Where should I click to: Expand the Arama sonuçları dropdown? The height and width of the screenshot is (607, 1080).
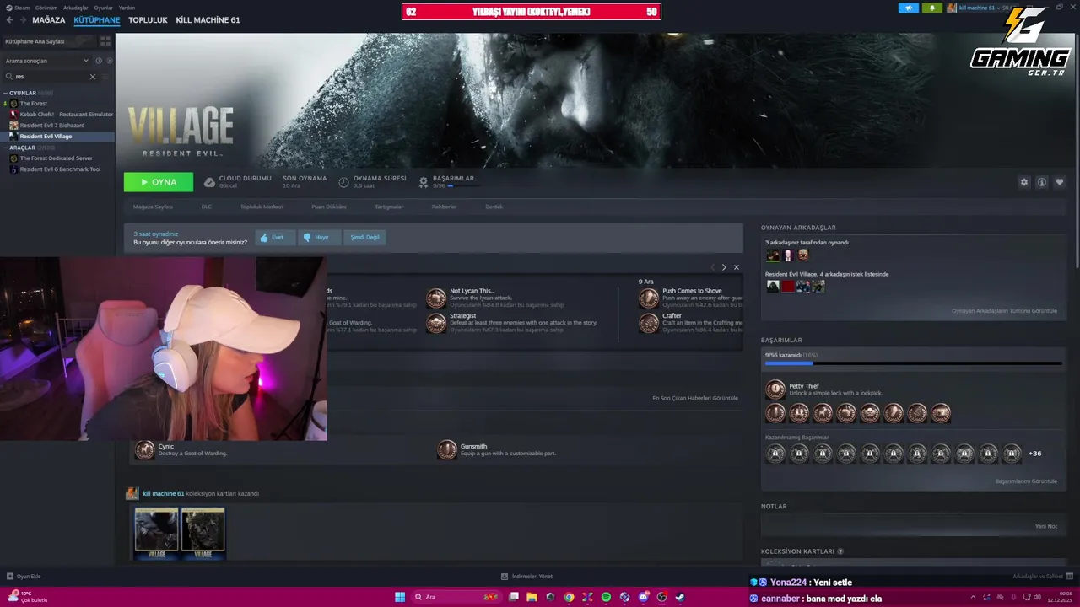click(46, 61)
